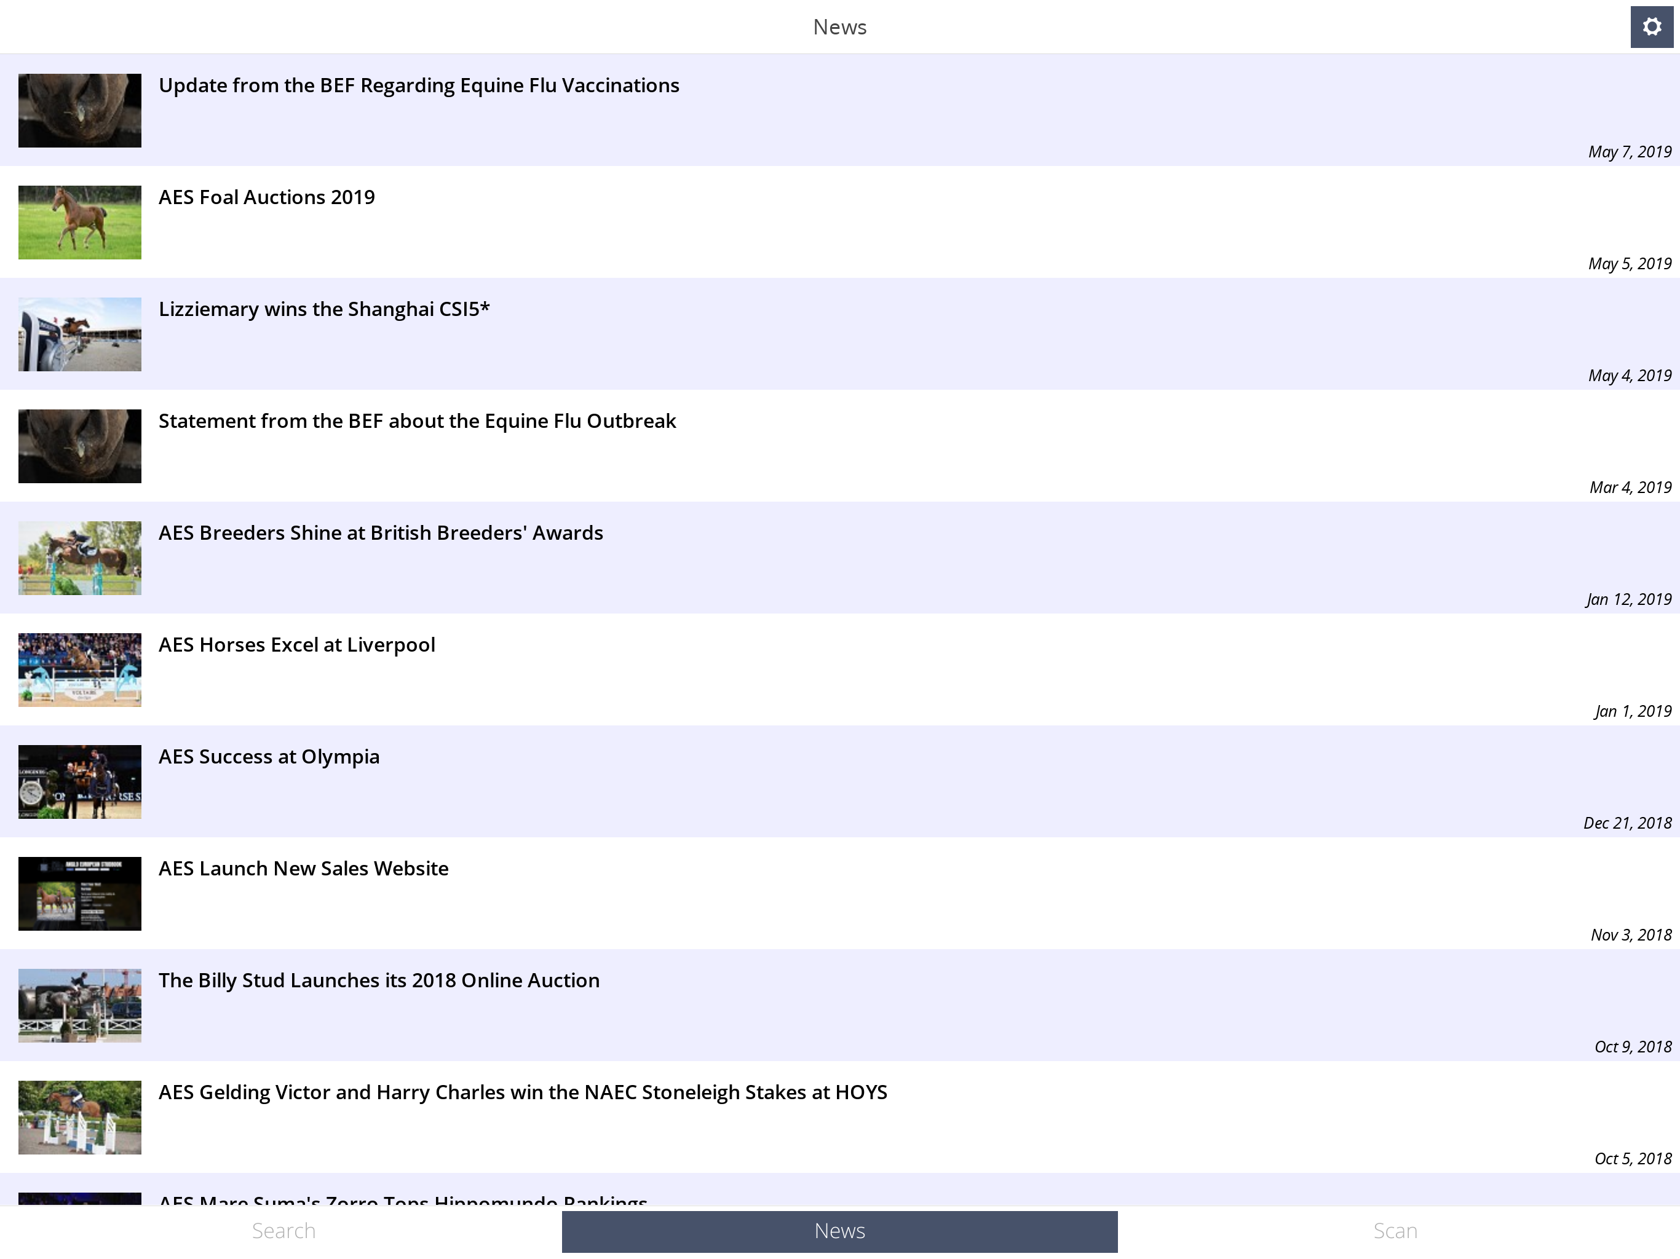
Task: Open the settings gear icon
Action: [1651, 27]
